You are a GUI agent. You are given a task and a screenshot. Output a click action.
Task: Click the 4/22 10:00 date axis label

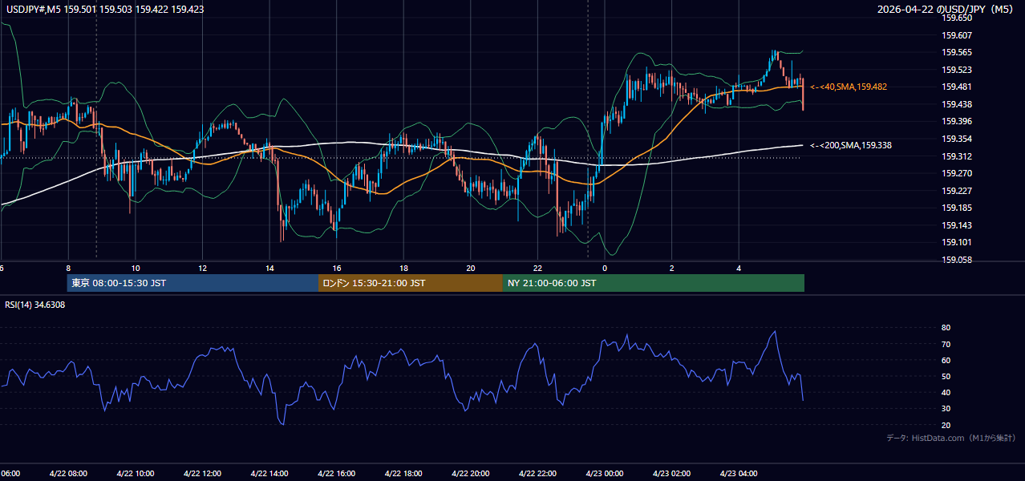click(135, 474)
